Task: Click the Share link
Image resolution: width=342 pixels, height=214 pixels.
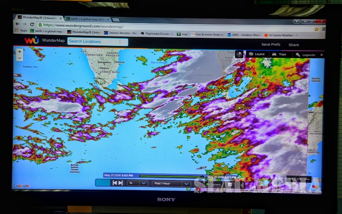Action: (294, 45)
